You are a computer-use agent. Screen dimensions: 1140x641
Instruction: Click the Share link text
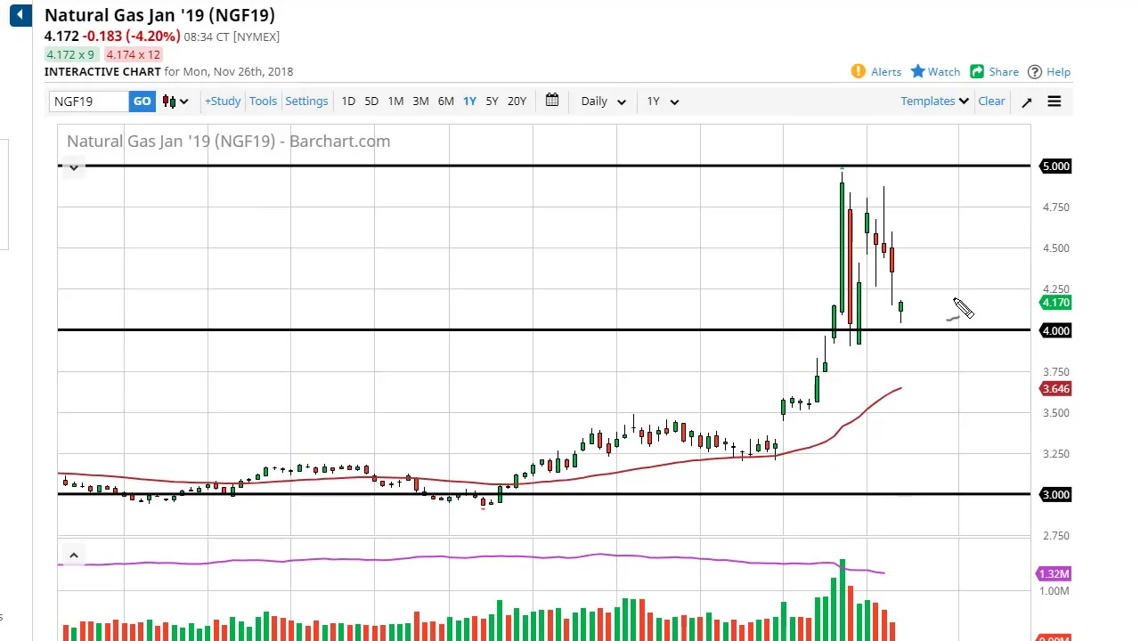point(1004,72)
